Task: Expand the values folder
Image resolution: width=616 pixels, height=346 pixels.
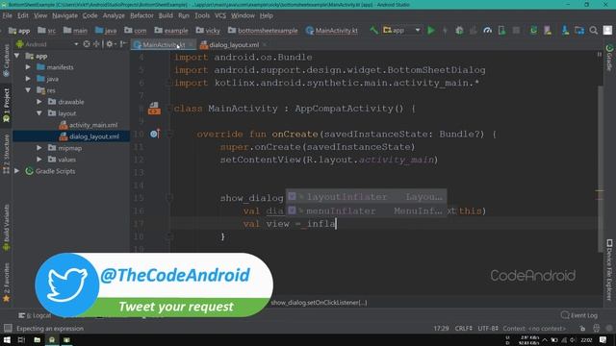Action: (39, 160)
